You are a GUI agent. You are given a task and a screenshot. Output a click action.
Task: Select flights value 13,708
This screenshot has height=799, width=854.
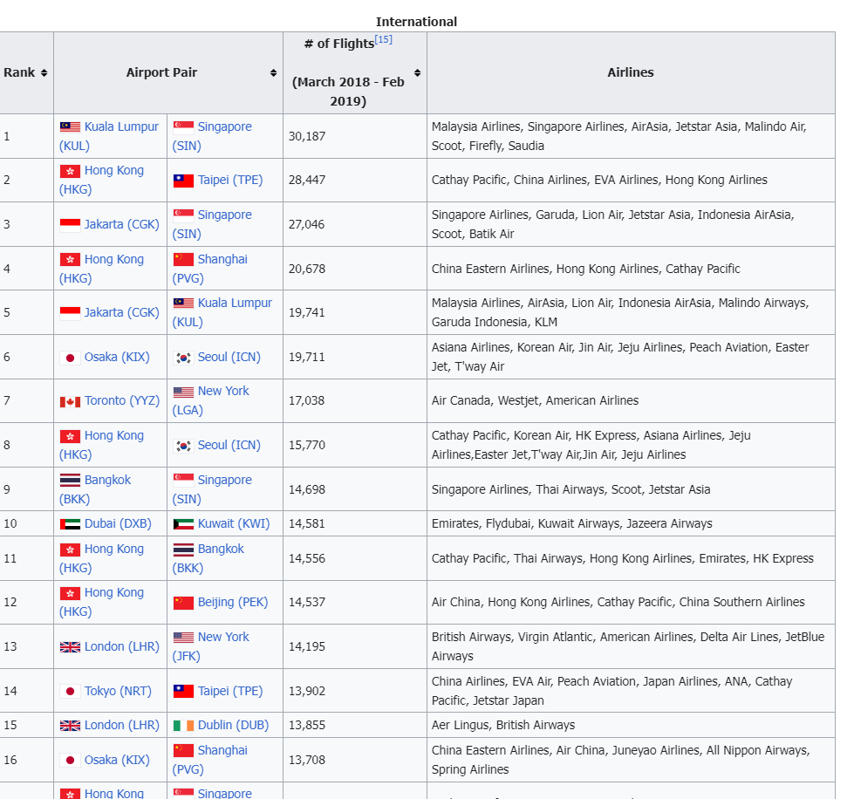[x=307, y=760]
